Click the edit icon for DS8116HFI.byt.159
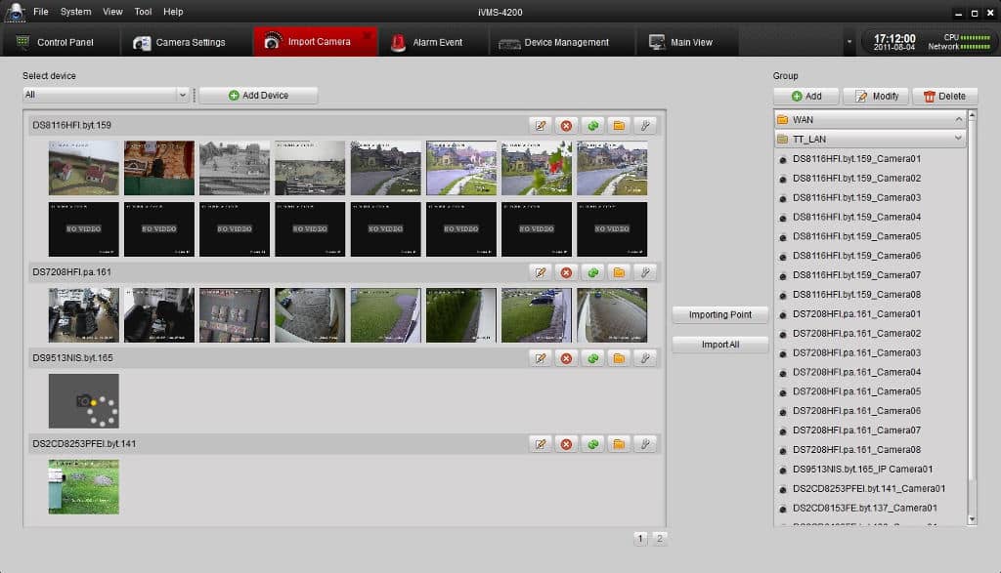This screenshot has width=1001, height=573. click(x=540, y=125)
